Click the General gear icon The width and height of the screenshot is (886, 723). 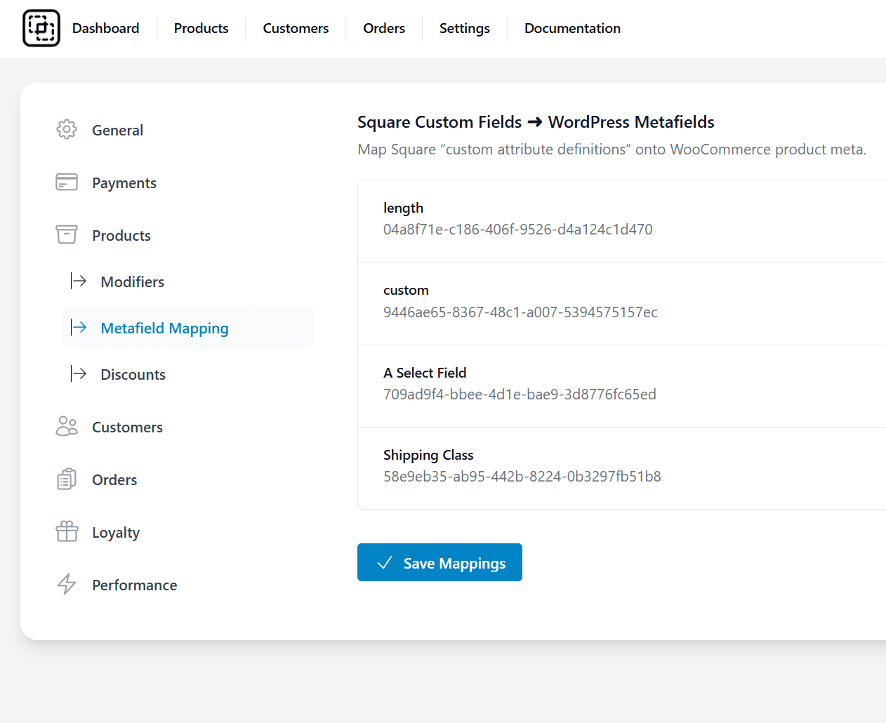(x=67, y=129)
